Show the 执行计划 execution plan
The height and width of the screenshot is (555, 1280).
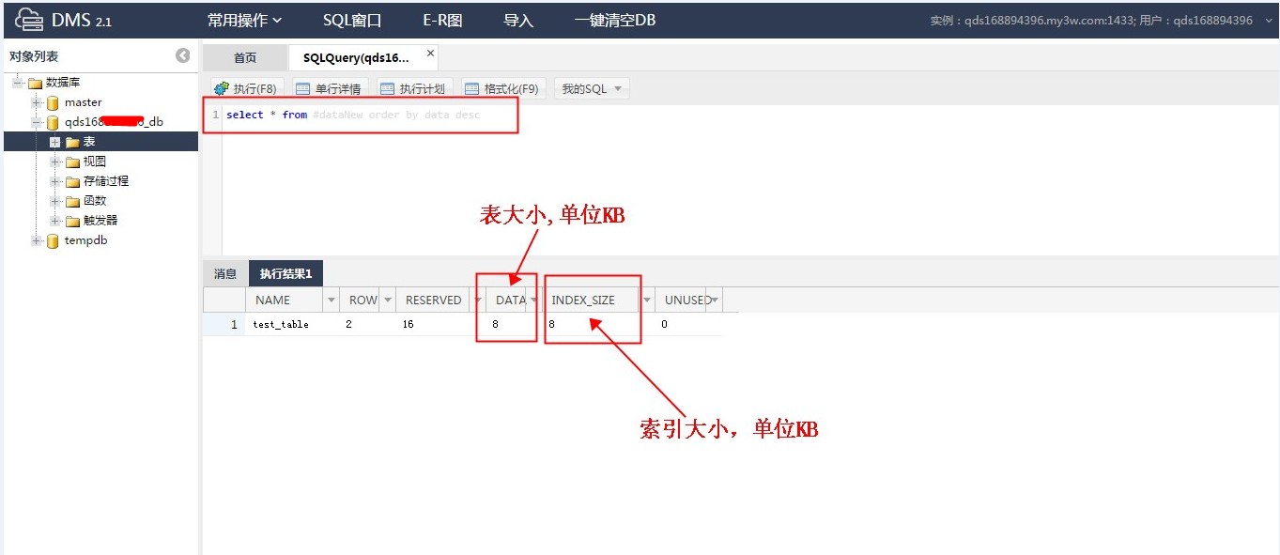pos(412,88)
